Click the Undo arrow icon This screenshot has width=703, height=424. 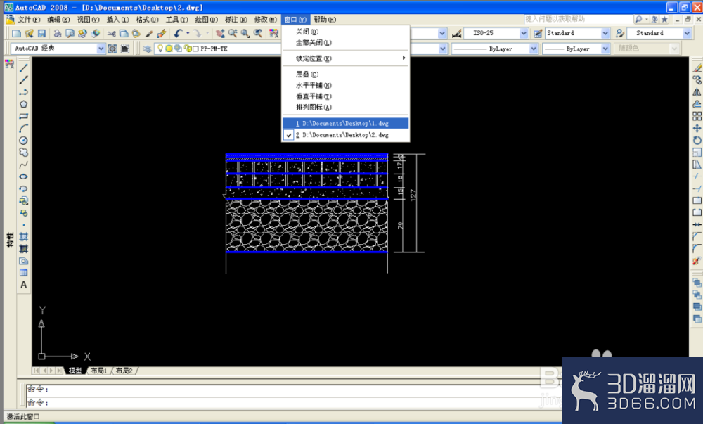(x=179, y=33)
